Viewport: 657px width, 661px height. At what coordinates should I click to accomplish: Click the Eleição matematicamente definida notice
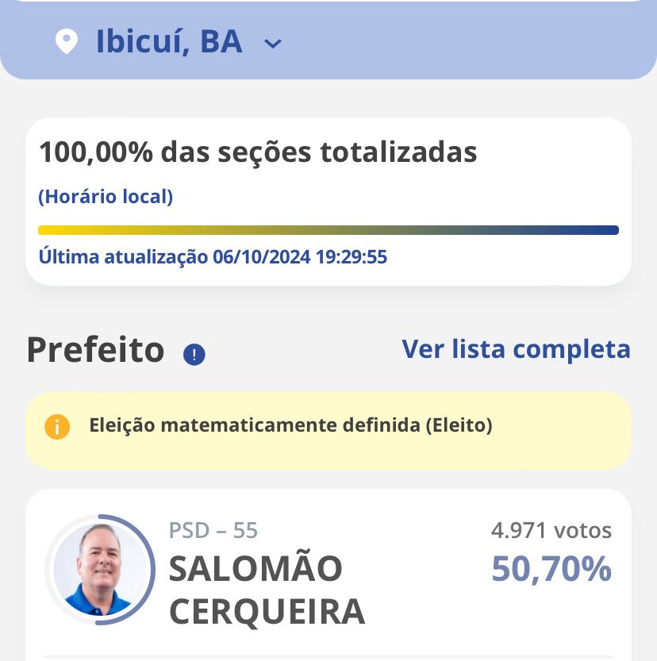coord(328,431)
